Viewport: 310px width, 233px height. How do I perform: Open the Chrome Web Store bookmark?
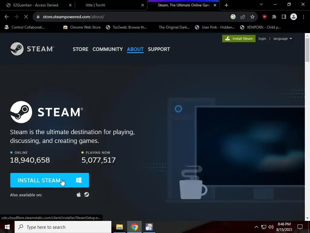coord(82,27)
